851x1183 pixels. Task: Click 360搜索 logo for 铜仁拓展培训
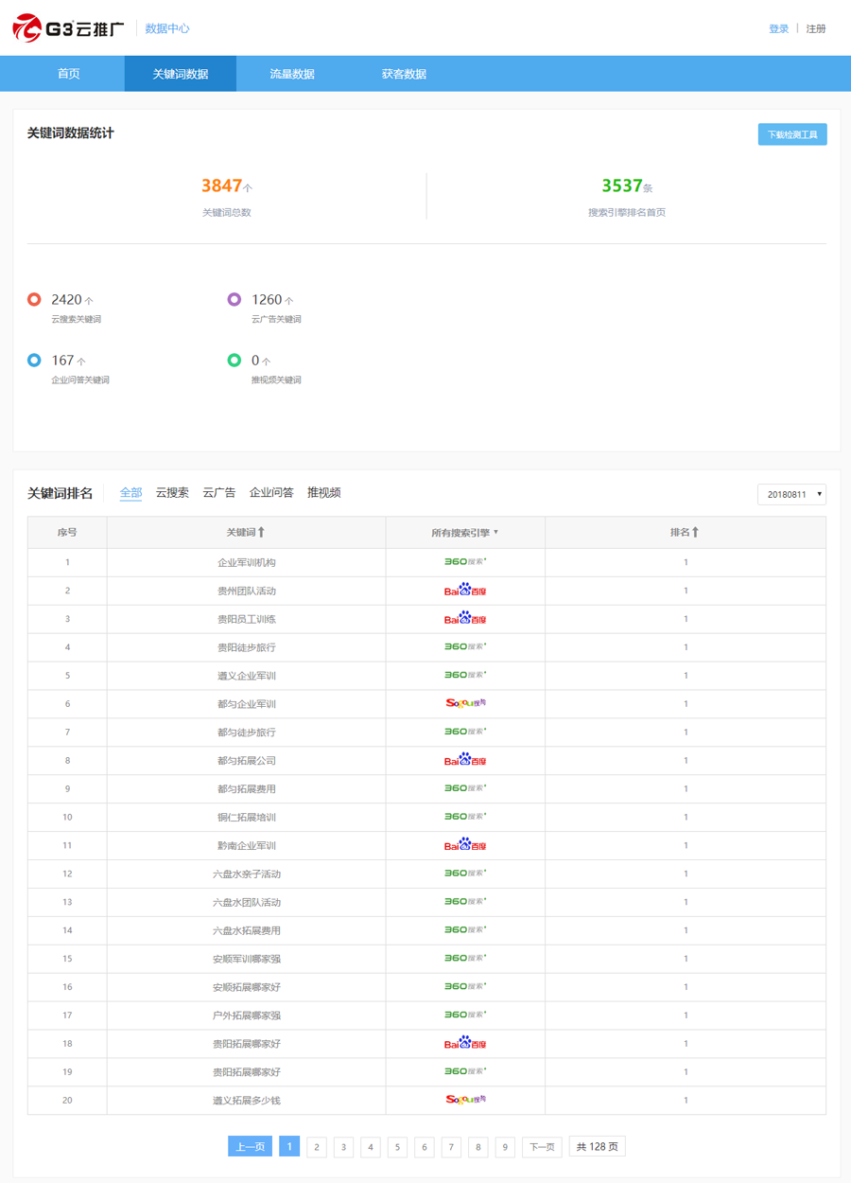pyautogui.click(x=465, y=817)
